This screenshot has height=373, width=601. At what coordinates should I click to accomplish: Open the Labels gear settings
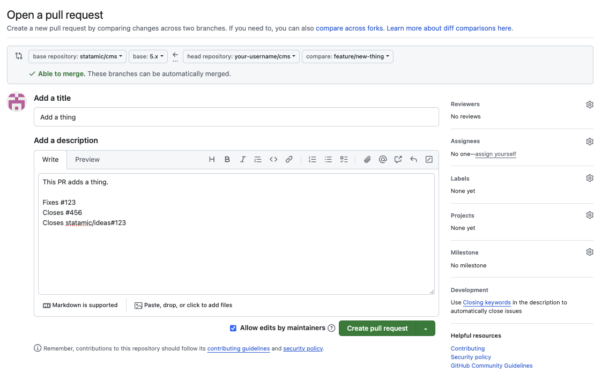tap(590, 178)
